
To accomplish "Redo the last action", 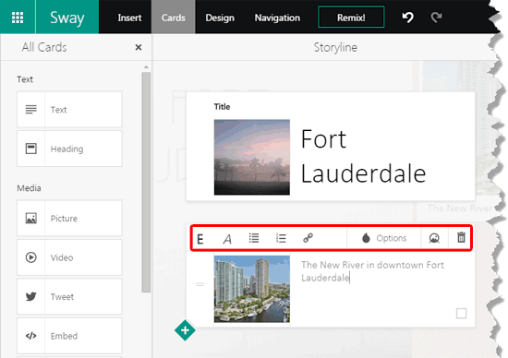I will pyautogui.click(x=436, y=17).
